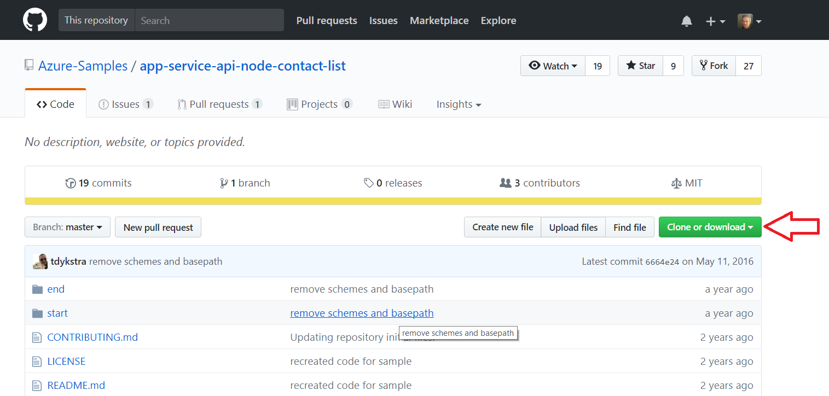Click Find file

[x=630, y=227]
